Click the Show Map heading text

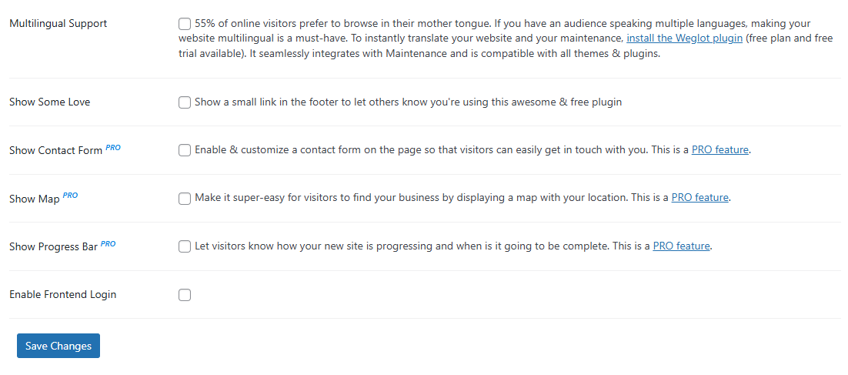pyautogui.click(x=35, y=199)
